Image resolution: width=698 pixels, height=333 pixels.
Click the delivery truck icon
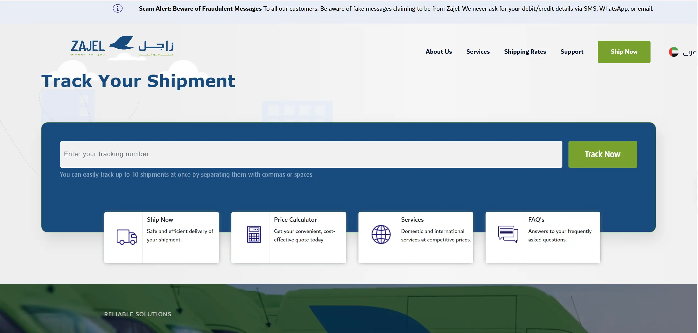(x=127, y=237)
